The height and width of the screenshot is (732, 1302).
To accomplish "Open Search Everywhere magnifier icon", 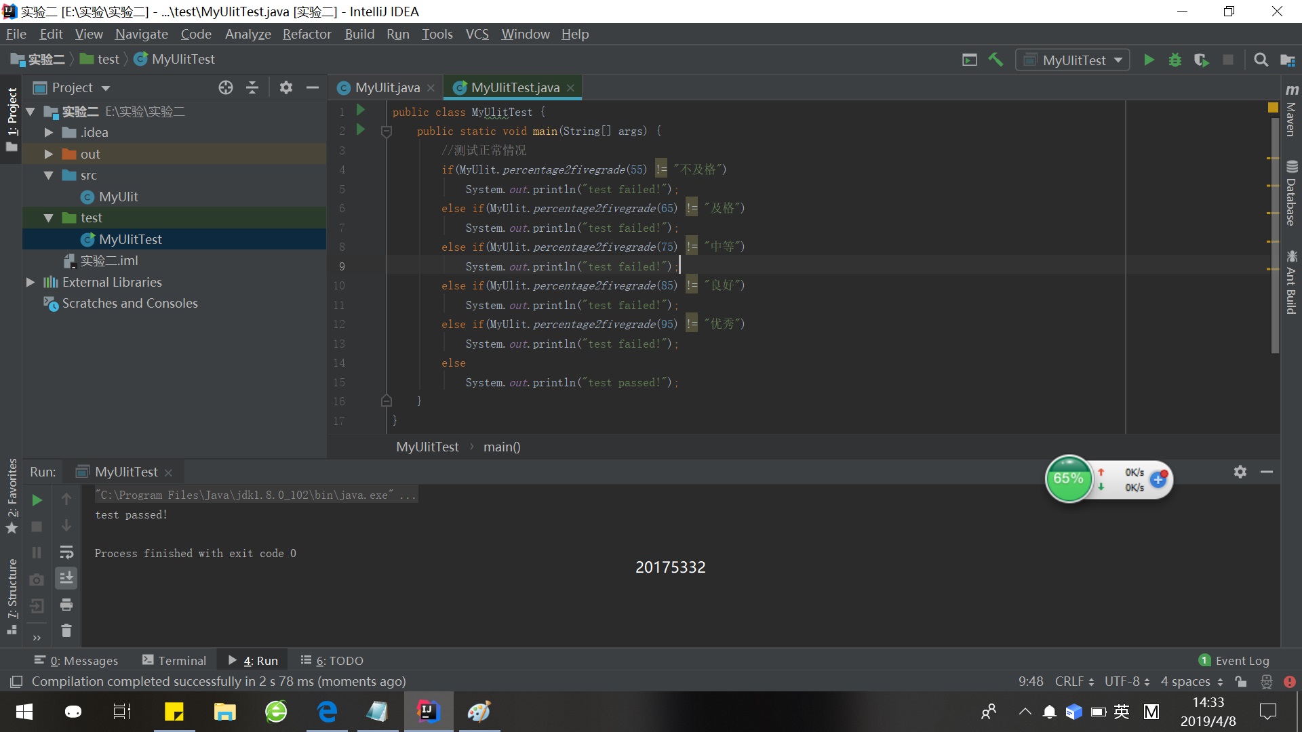I will 1261,60.
